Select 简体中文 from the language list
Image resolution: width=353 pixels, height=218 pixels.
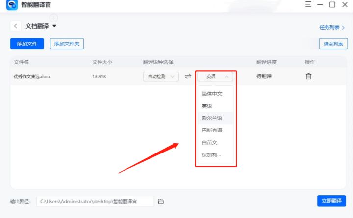click(x=212, y=94)
